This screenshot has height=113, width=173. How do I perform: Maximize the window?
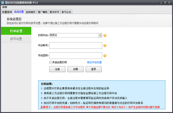(165, 3)
